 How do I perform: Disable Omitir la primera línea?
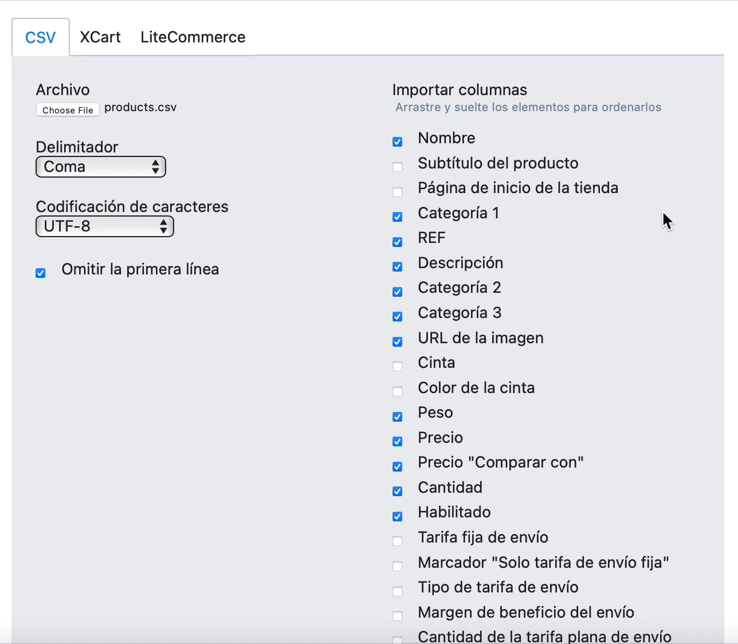click(40, 273)
